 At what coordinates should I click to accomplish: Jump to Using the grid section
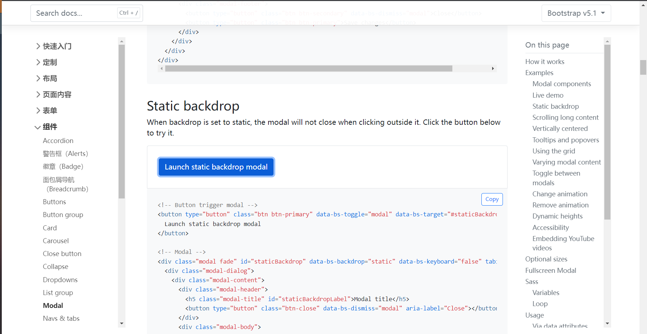pyautogui.click(x=554, y=151)
